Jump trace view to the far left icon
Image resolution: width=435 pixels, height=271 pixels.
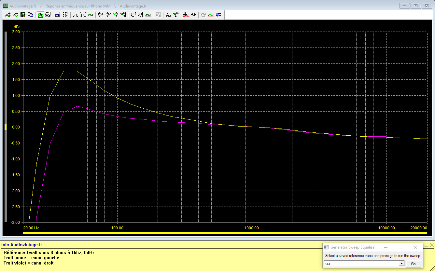pos(101,15)
